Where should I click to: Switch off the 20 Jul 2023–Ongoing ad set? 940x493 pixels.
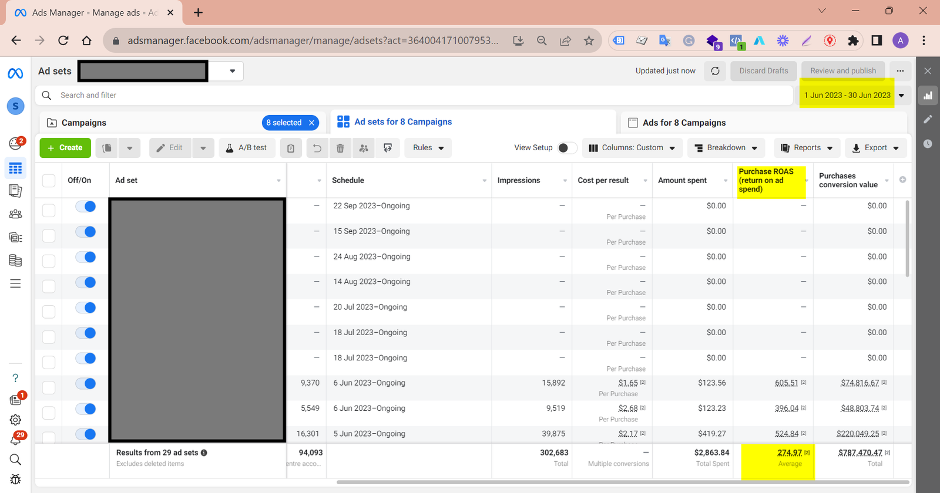coord(86,308)
